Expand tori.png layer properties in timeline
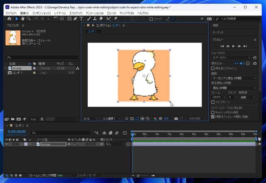The width and height of the screenshot is (266, 183). click(x=22, y=144)
